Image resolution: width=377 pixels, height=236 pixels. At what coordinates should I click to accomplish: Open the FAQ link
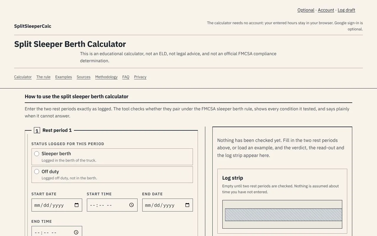pyautogui.click(x=126, y=77)
